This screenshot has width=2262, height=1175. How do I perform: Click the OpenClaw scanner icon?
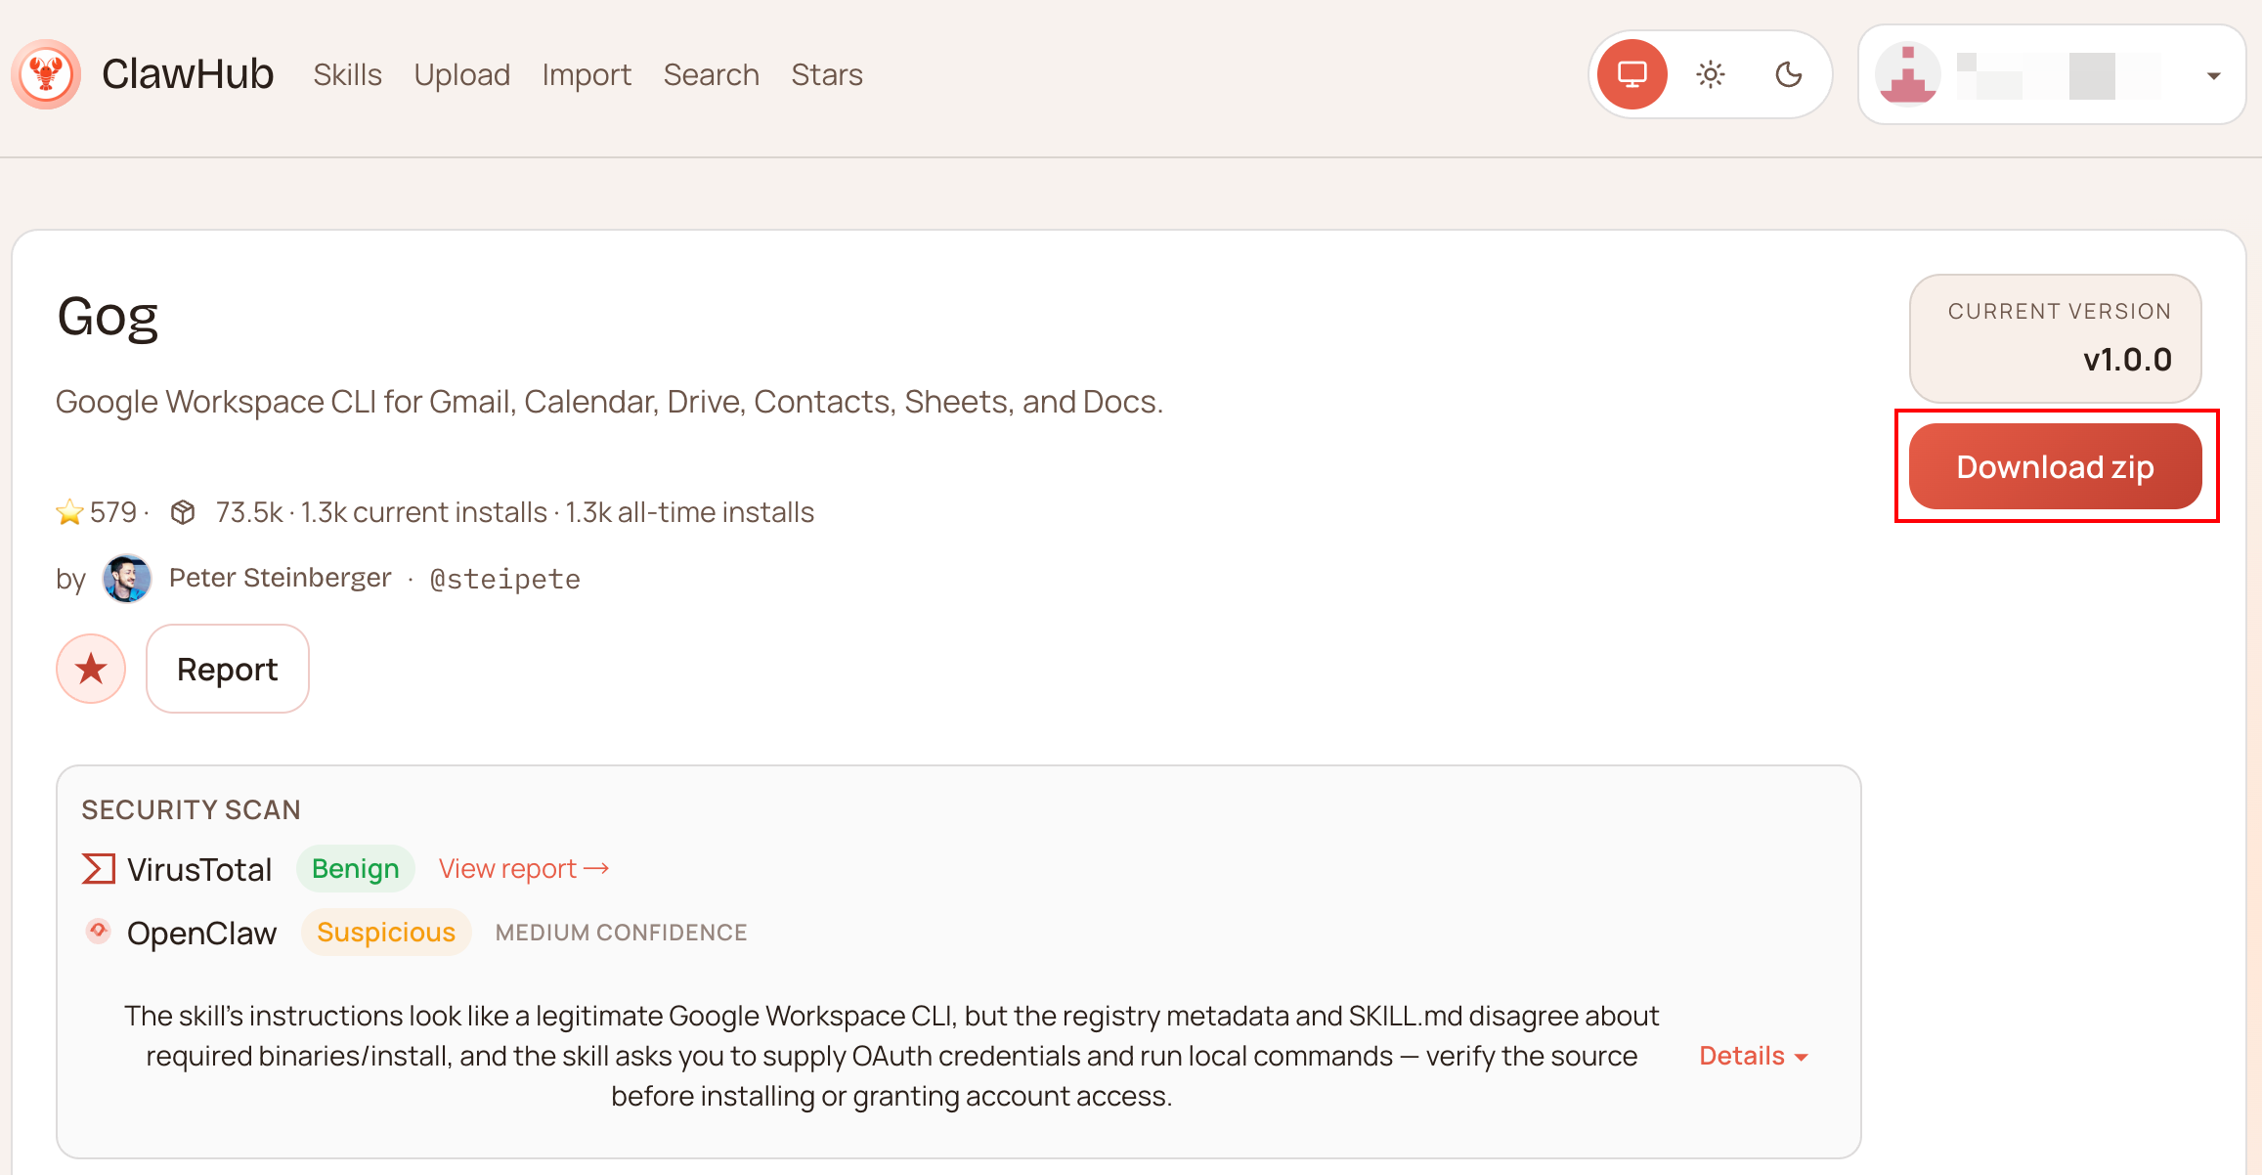tap(98, 931)
